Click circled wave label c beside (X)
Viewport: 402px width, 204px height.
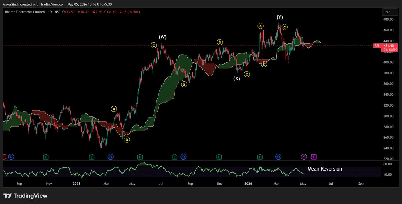point(247,74)
